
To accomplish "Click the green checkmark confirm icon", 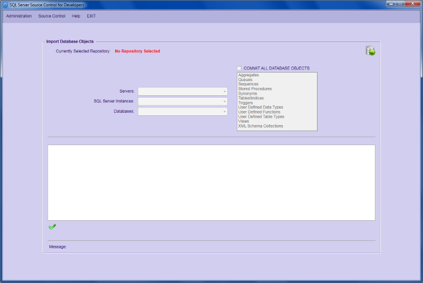I will pos(52,227).
